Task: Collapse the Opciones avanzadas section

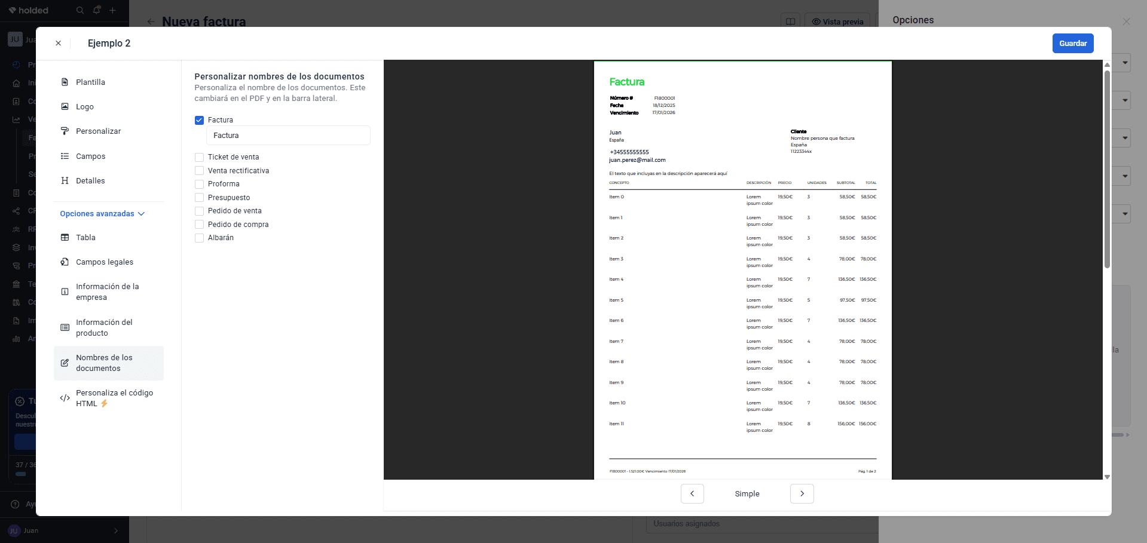Action: click(x=102, y=214)
